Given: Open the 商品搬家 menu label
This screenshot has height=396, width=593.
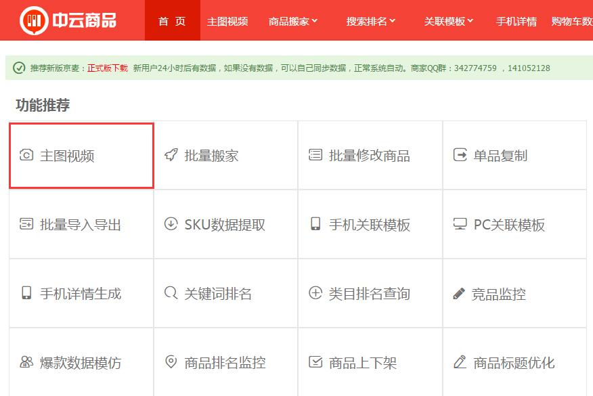Looking at the screenshot, I should pos(289,21).
